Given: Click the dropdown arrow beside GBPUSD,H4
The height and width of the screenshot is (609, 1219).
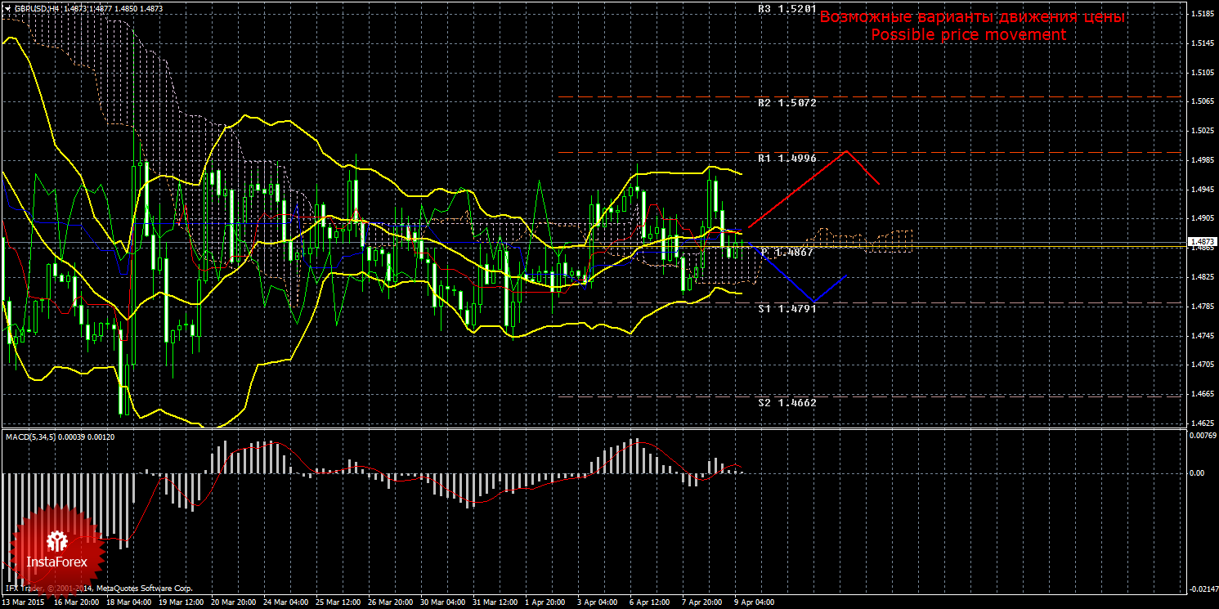Looking at the screenshot, I should [x=7, y=7].
